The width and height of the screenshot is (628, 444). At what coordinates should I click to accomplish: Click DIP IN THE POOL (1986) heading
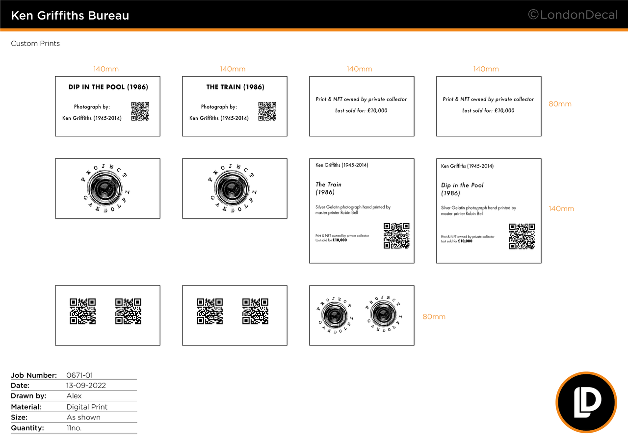tap(108, 87)
